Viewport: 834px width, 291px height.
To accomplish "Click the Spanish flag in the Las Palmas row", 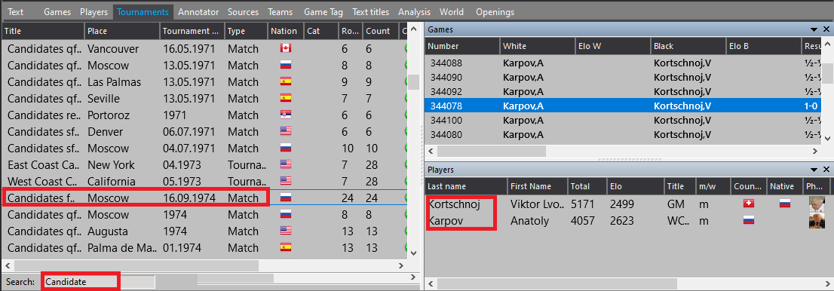I will point(286,82).
